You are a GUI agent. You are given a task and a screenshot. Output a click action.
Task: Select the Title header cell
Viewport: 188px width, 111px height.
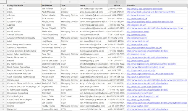(x=70, y=6)
